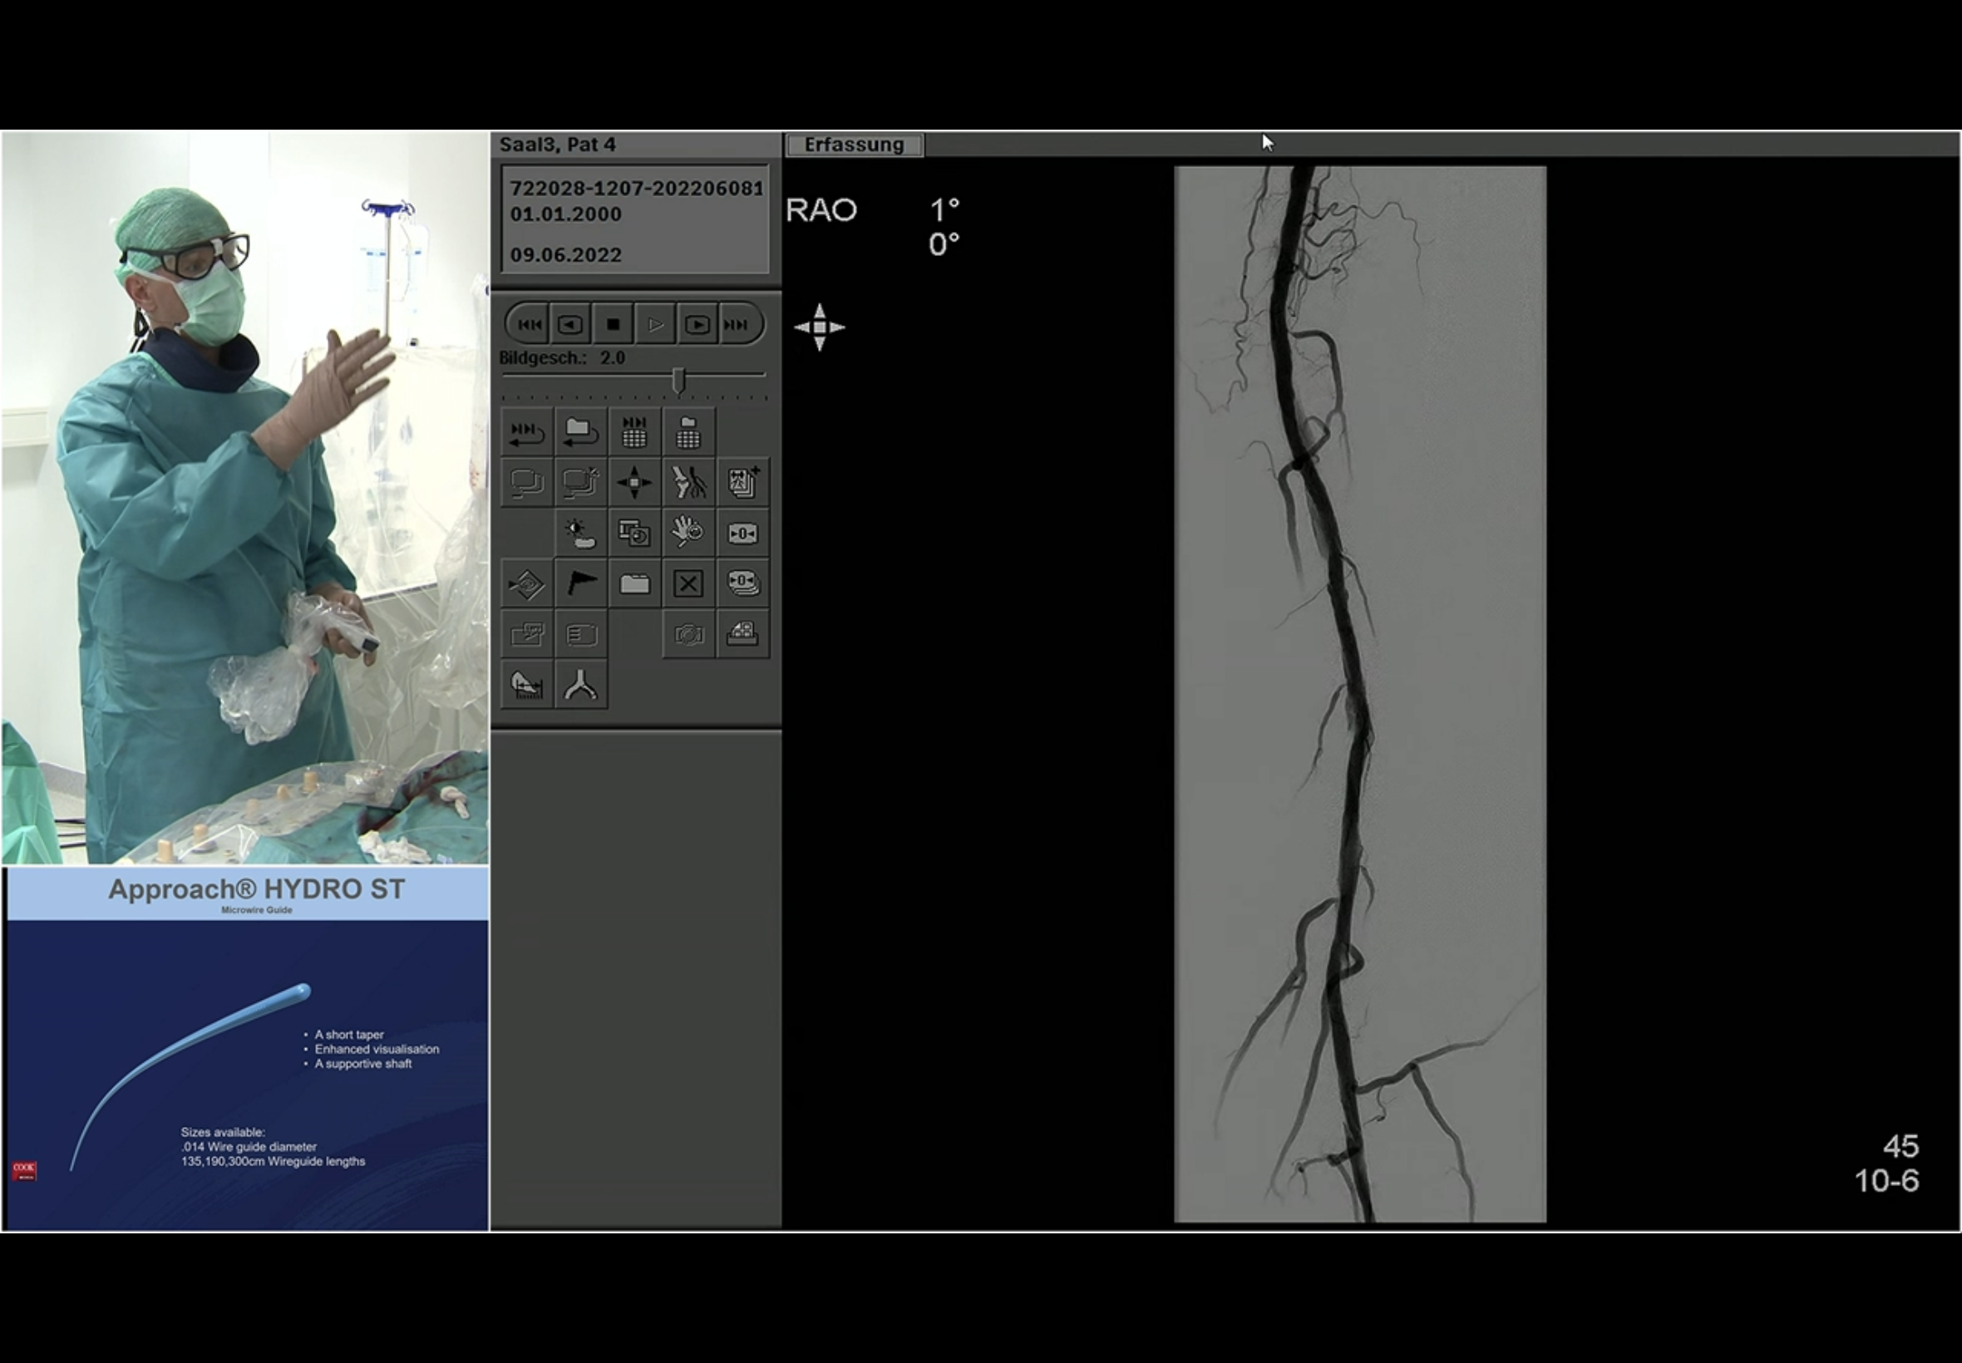Select the hand with magnifier zoom icon
Image resolution: width=1962 pixels, height=1363 pixels.
coord(688,534)
